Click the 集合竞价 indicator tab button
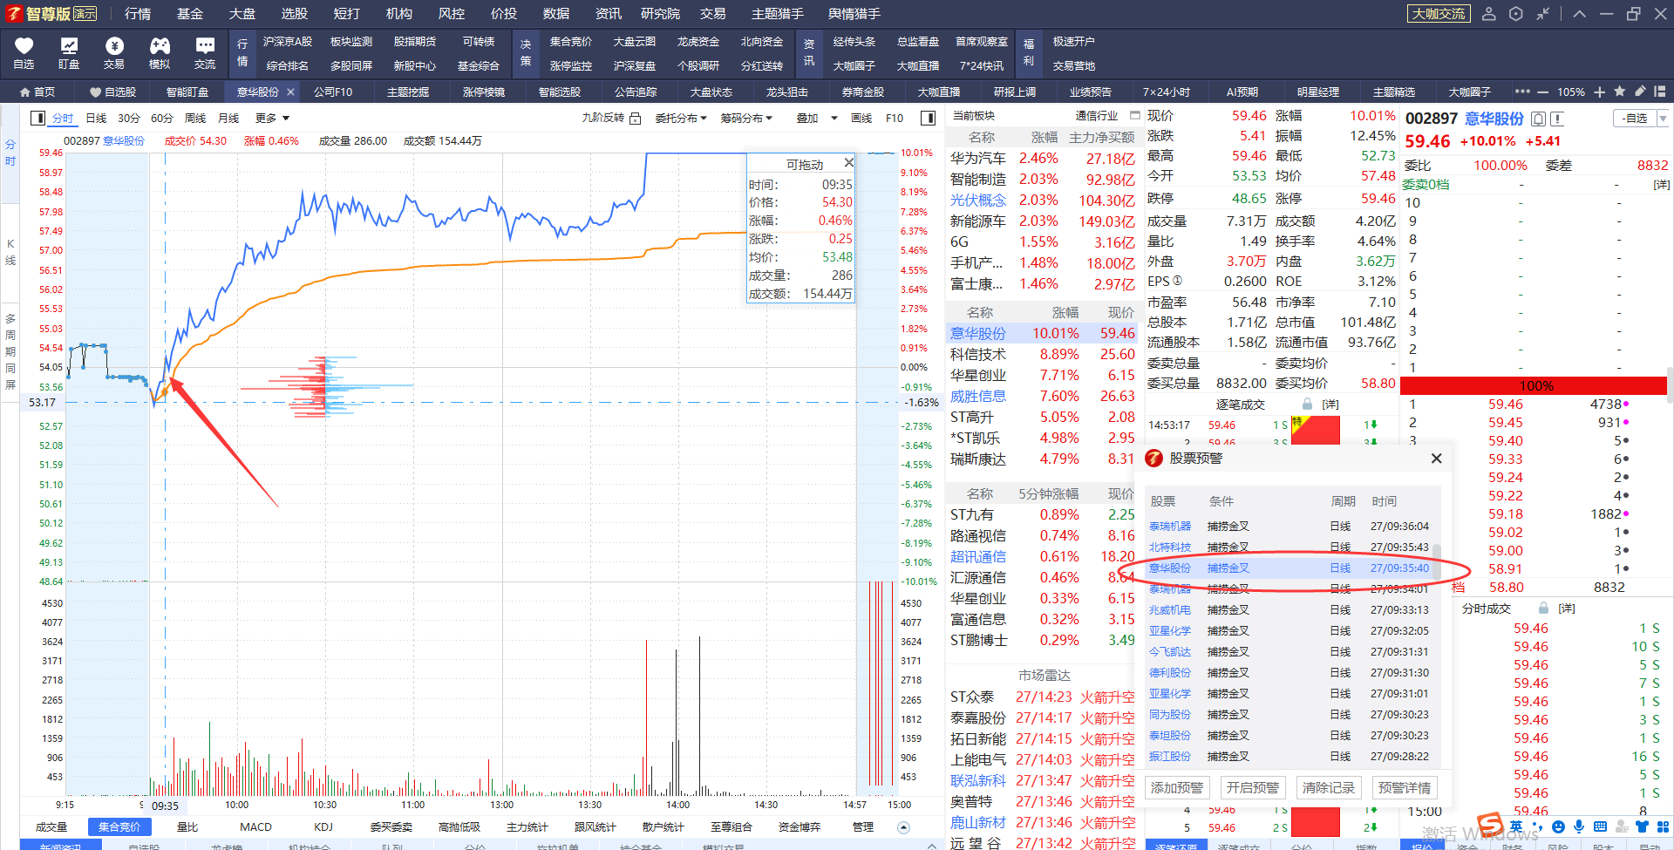The height and width of the screenshot is (850, 1674). (x=119, y=827)
